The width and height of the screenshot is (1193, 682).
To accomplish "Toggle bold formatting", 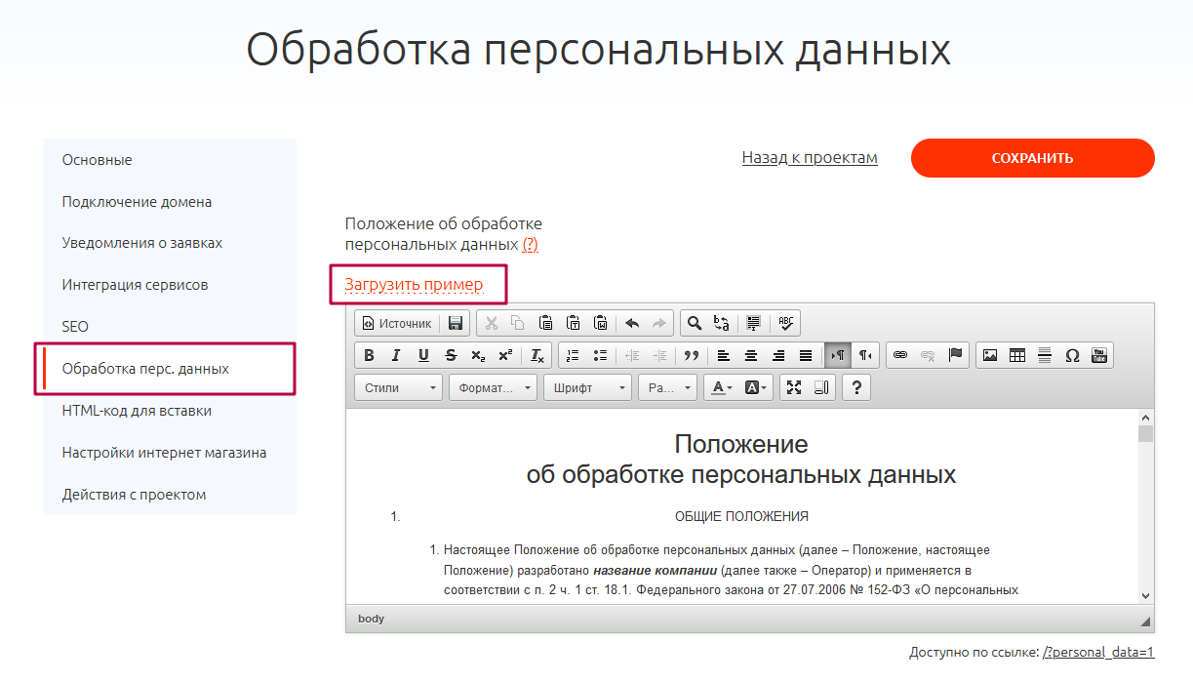I will (x=369, y=355).
